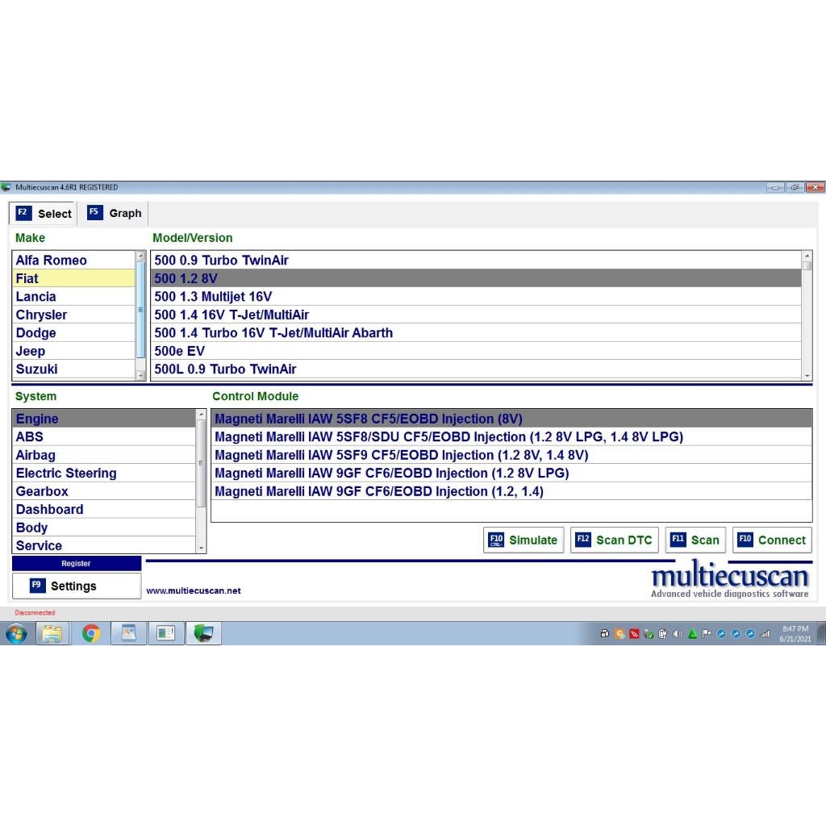Click the overlapping windows tray icon

click(605, 634)
